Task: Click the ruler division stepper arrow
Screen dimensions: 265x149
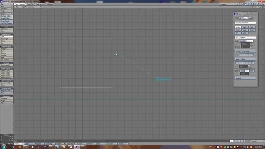Action: [251, 47]
